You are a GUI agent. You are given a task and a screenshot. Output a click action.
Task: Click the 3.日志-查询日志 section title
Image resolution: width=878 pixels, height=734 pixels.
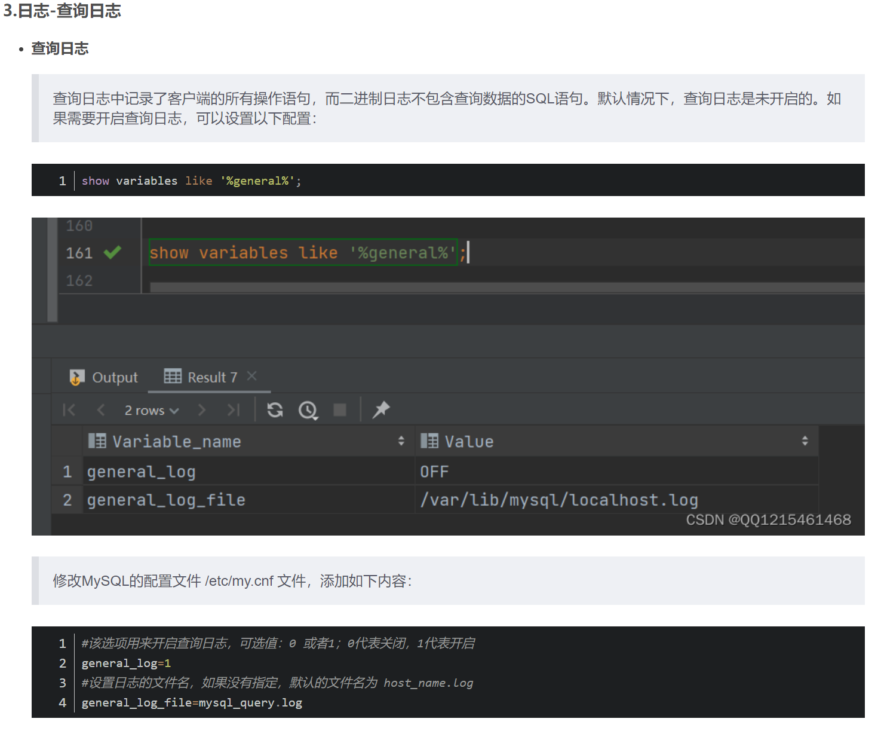pyautogui.click(x=62, y=11)
